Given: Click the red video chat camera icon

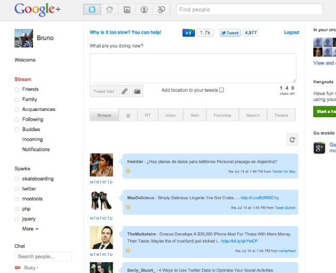Looking at the screenshot, I should [x=18, y=268].
